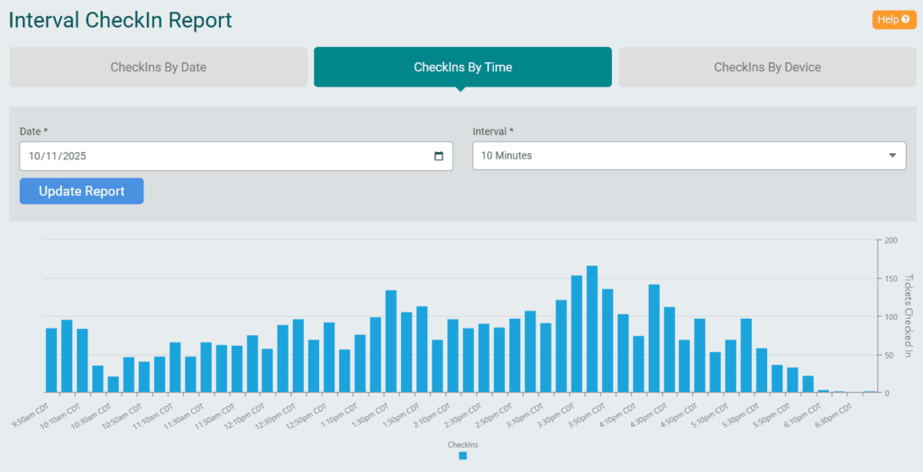Click the 12:30pm CDT bar
The width and height of the screenshot is (923, 472).
(298, 356)
